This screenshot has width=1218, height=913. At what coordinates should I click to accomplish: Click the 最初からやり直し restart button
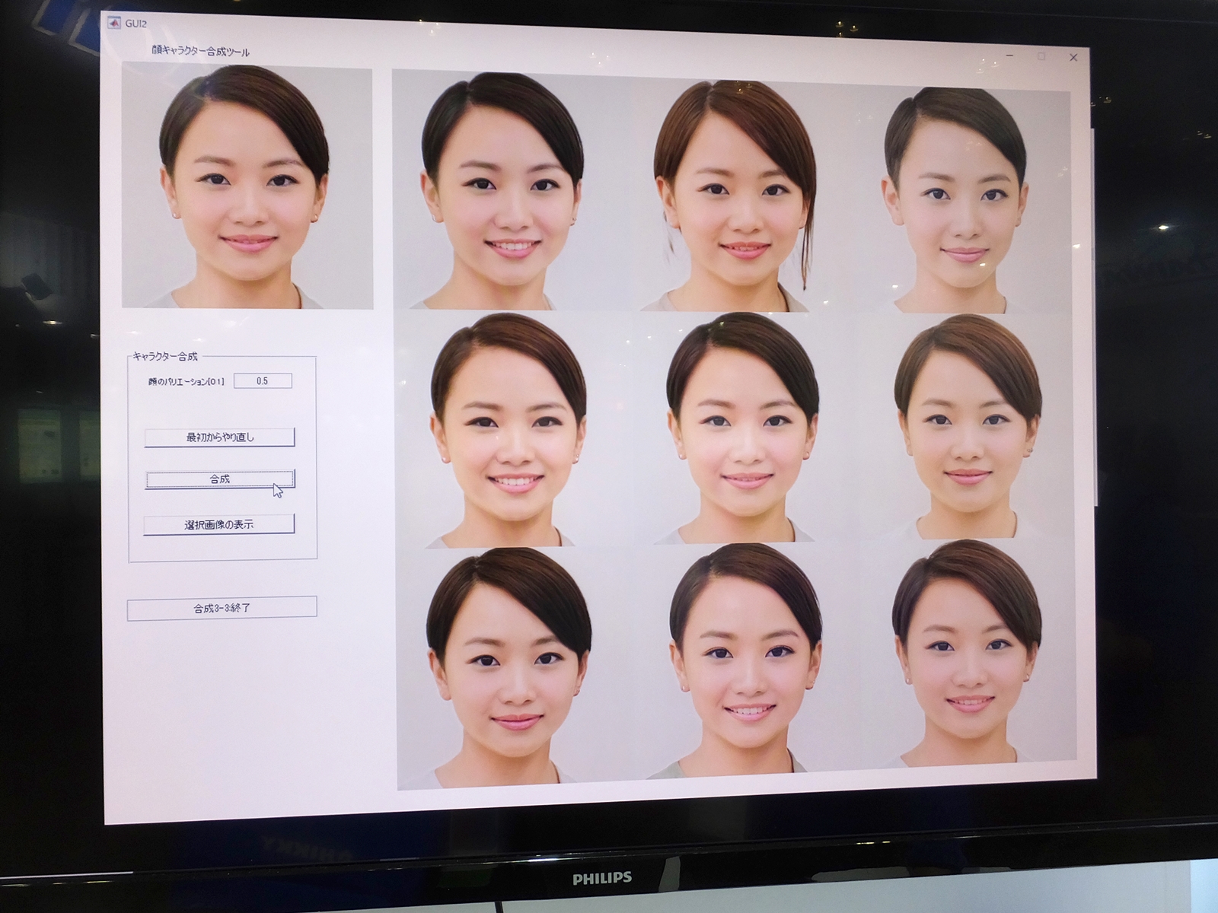pyautogui.click(x=221, y=436)
